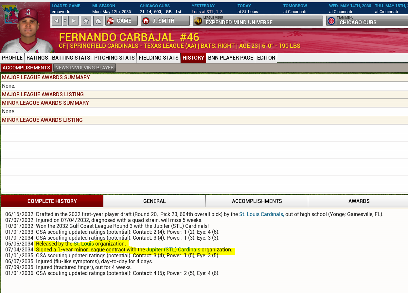Click the star bookmark icon
This screenshot has height=293, width=408.
(x=86, y=21)
